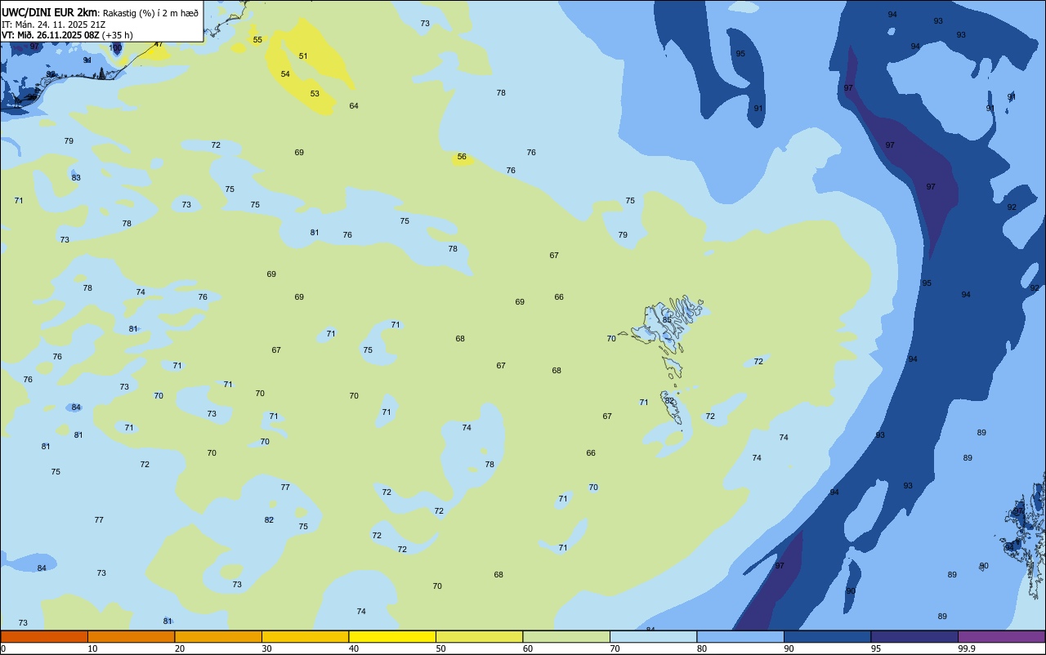Screen dimensions: 1046x655
Task: Click the title "UWC/DINI EUR 2km"
Action: (50, 12)
